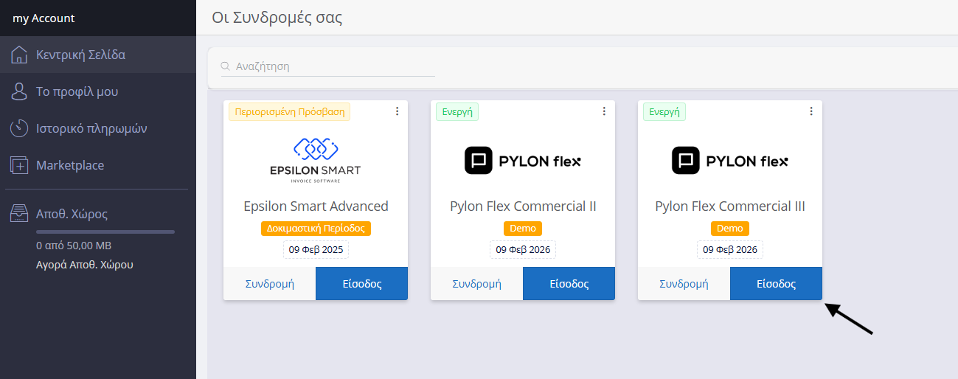Click the storage usage progress bar
The height and width of the screenshot is (379, 958).
tap(105, 232)
